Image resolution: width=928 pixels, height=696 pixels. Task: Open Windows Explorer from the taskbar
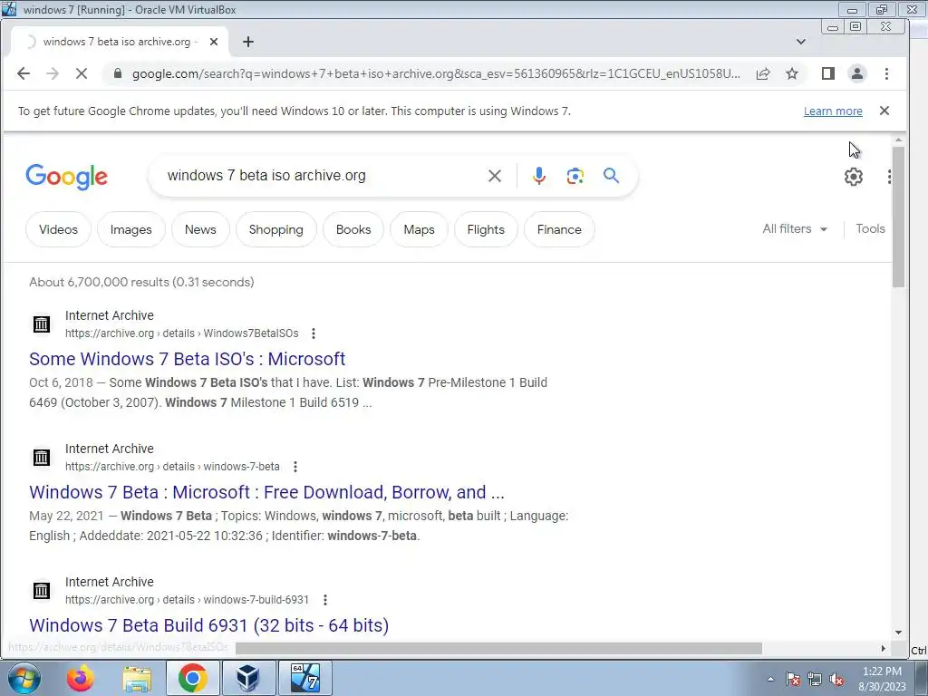[x=137, y=678]
